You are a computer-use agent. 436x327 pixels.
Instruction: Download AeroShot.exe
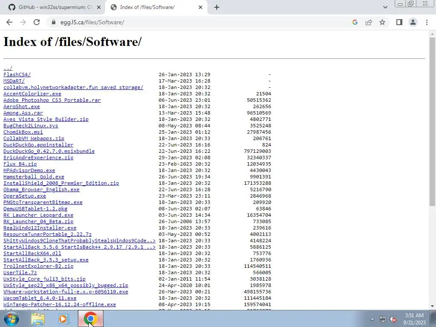(x=22, y=106)
